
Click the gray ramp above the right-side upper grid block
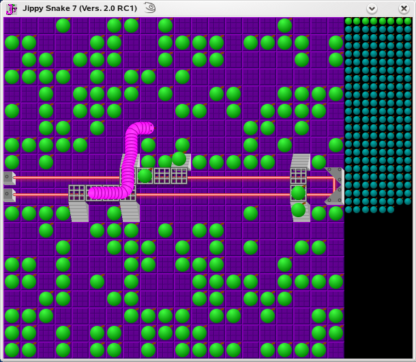300,161
